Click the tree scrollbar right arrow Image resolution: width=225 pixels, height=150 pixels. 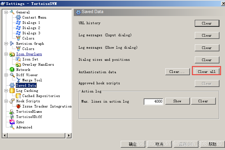(x=69, y=135)
